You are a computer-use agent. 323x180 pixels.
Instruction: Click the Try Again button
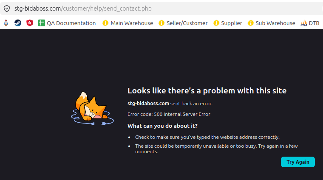click(297, 162)
